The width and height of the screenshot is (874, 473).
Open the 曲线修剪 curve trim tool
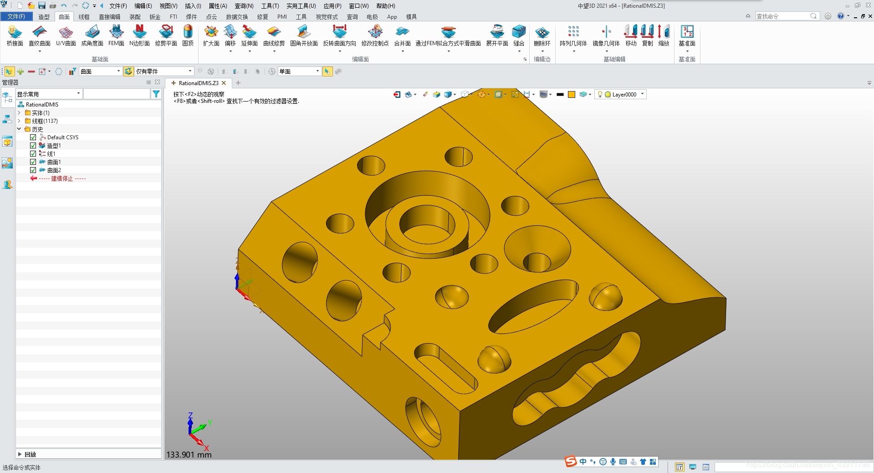274,36
